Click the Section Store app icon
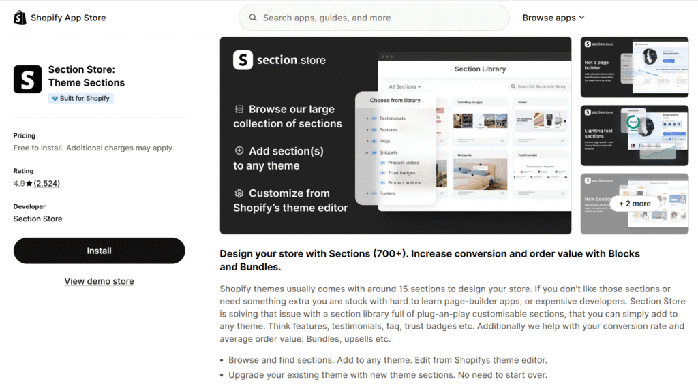698x386 pixels. pos(27,79)
